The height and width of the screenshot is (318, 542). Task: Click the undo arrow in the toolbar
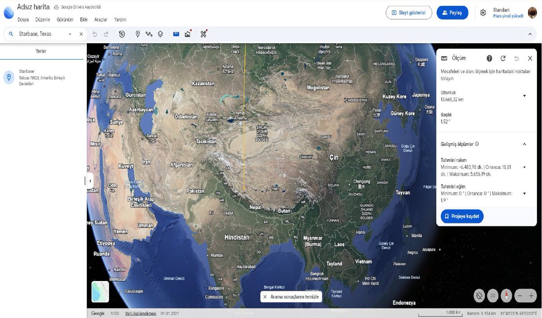pyautogui.click(x=95, y=34)
